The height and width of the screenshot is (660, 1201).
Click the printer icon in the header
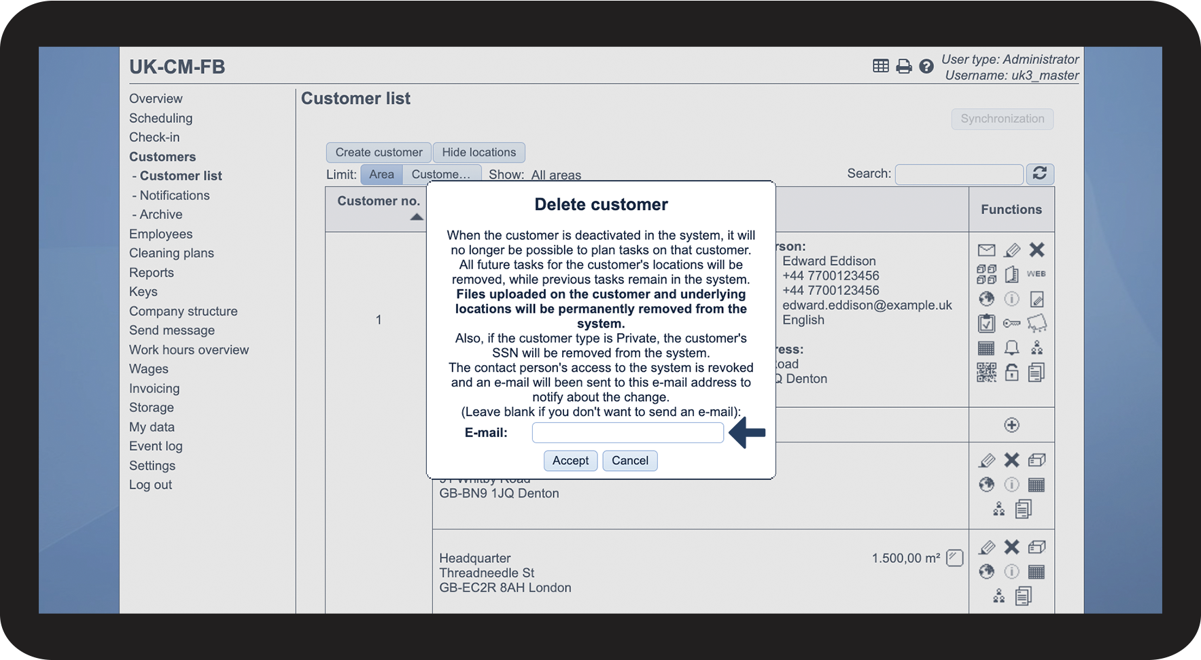pyautogui.click(x=903, y=67)
